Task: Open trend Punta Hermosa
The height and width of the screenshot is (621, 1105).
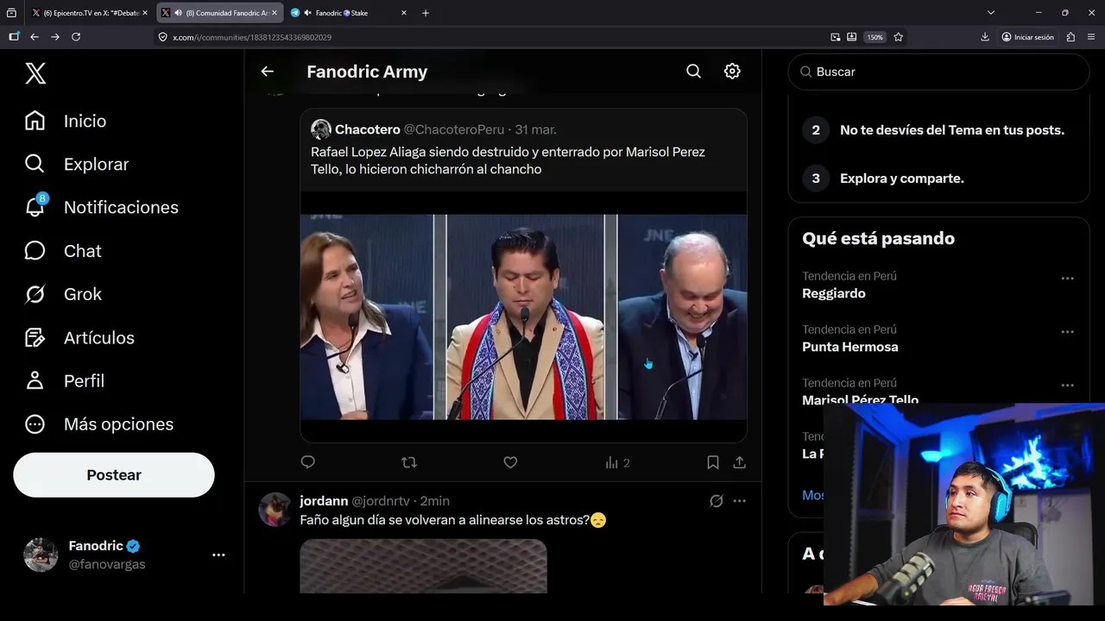Action: click(850, 347)
